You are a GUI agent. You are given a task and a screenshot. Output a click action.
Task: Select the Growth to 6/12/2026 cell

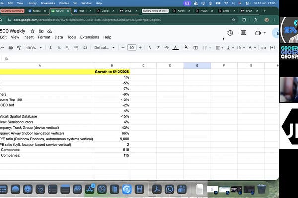coord(112,72)
